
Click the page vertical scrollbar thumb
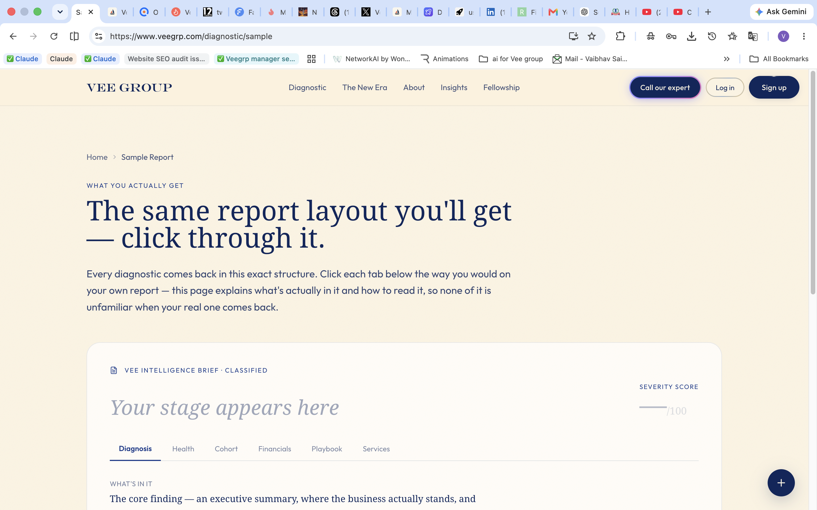[813, 182]
